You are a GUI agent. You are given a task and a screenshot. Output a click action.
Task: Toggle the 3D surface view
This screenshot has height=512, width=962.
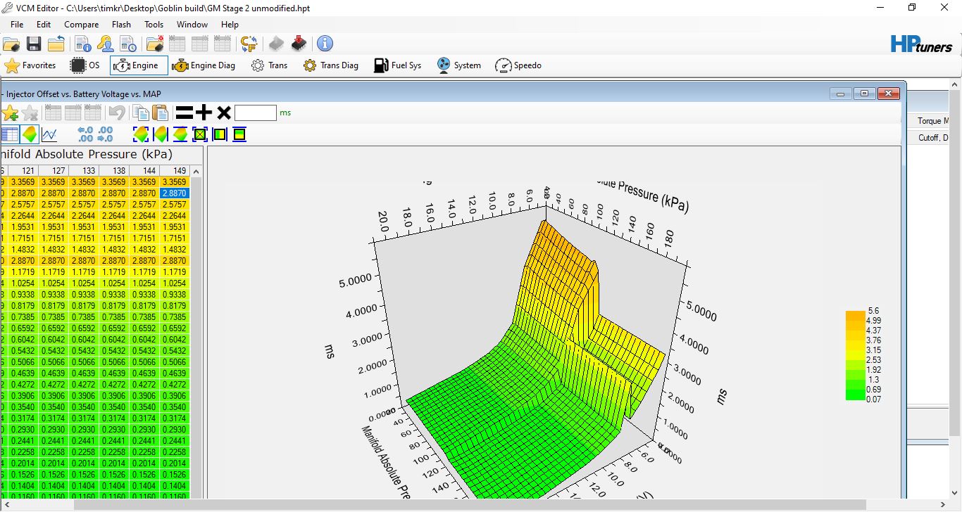[30, 134]
